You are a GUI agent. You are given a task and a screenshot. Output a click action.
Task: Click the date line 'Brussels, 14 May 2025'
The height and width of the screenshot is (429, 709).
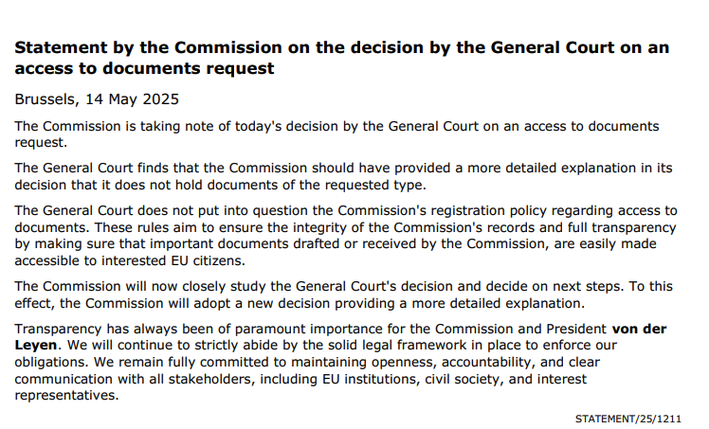click(x=97, y=99)
